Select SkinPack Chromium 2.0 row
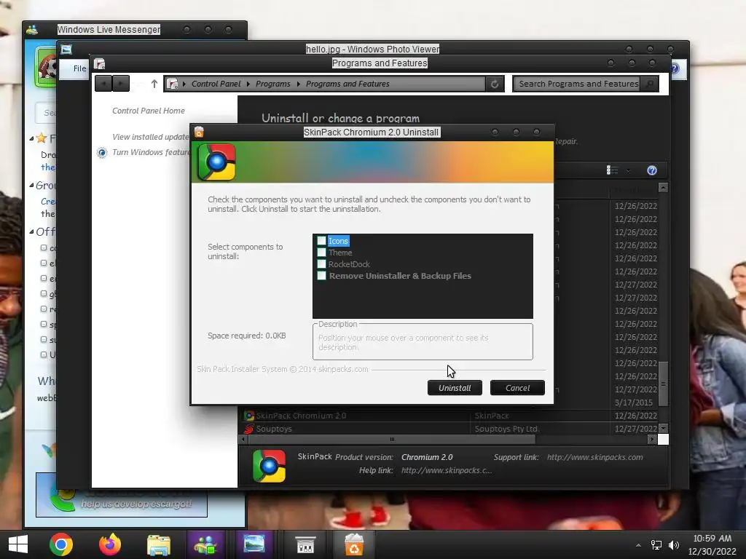The image size is (746, 559). point(449,416)
